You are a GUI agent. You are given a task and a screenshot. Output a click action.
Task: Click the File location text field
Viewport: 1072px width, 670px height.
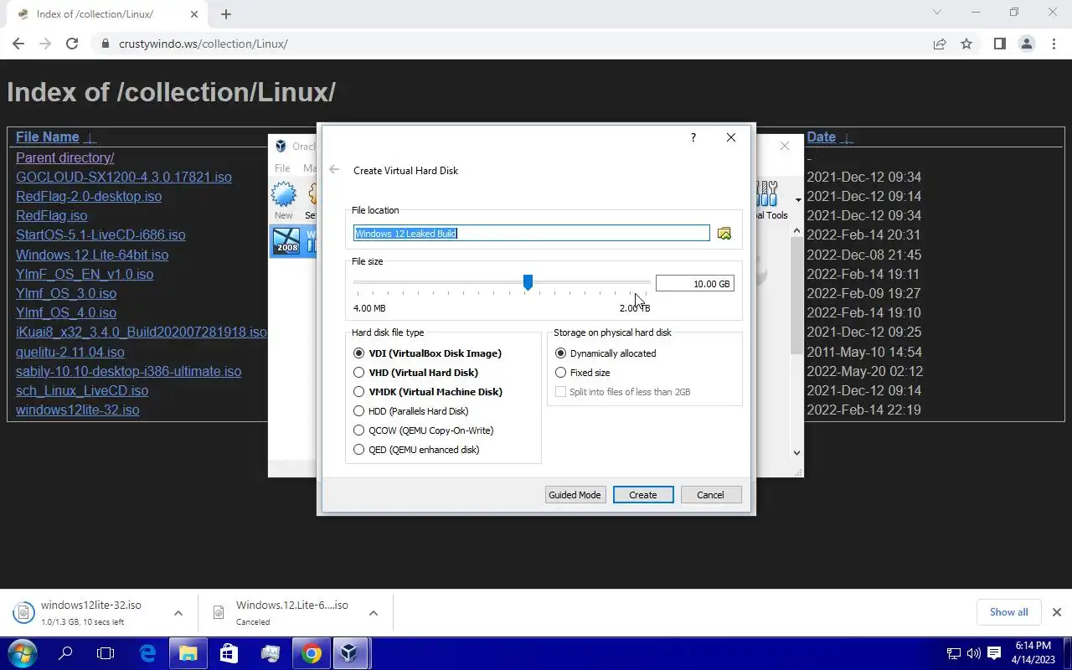point(532,234)
